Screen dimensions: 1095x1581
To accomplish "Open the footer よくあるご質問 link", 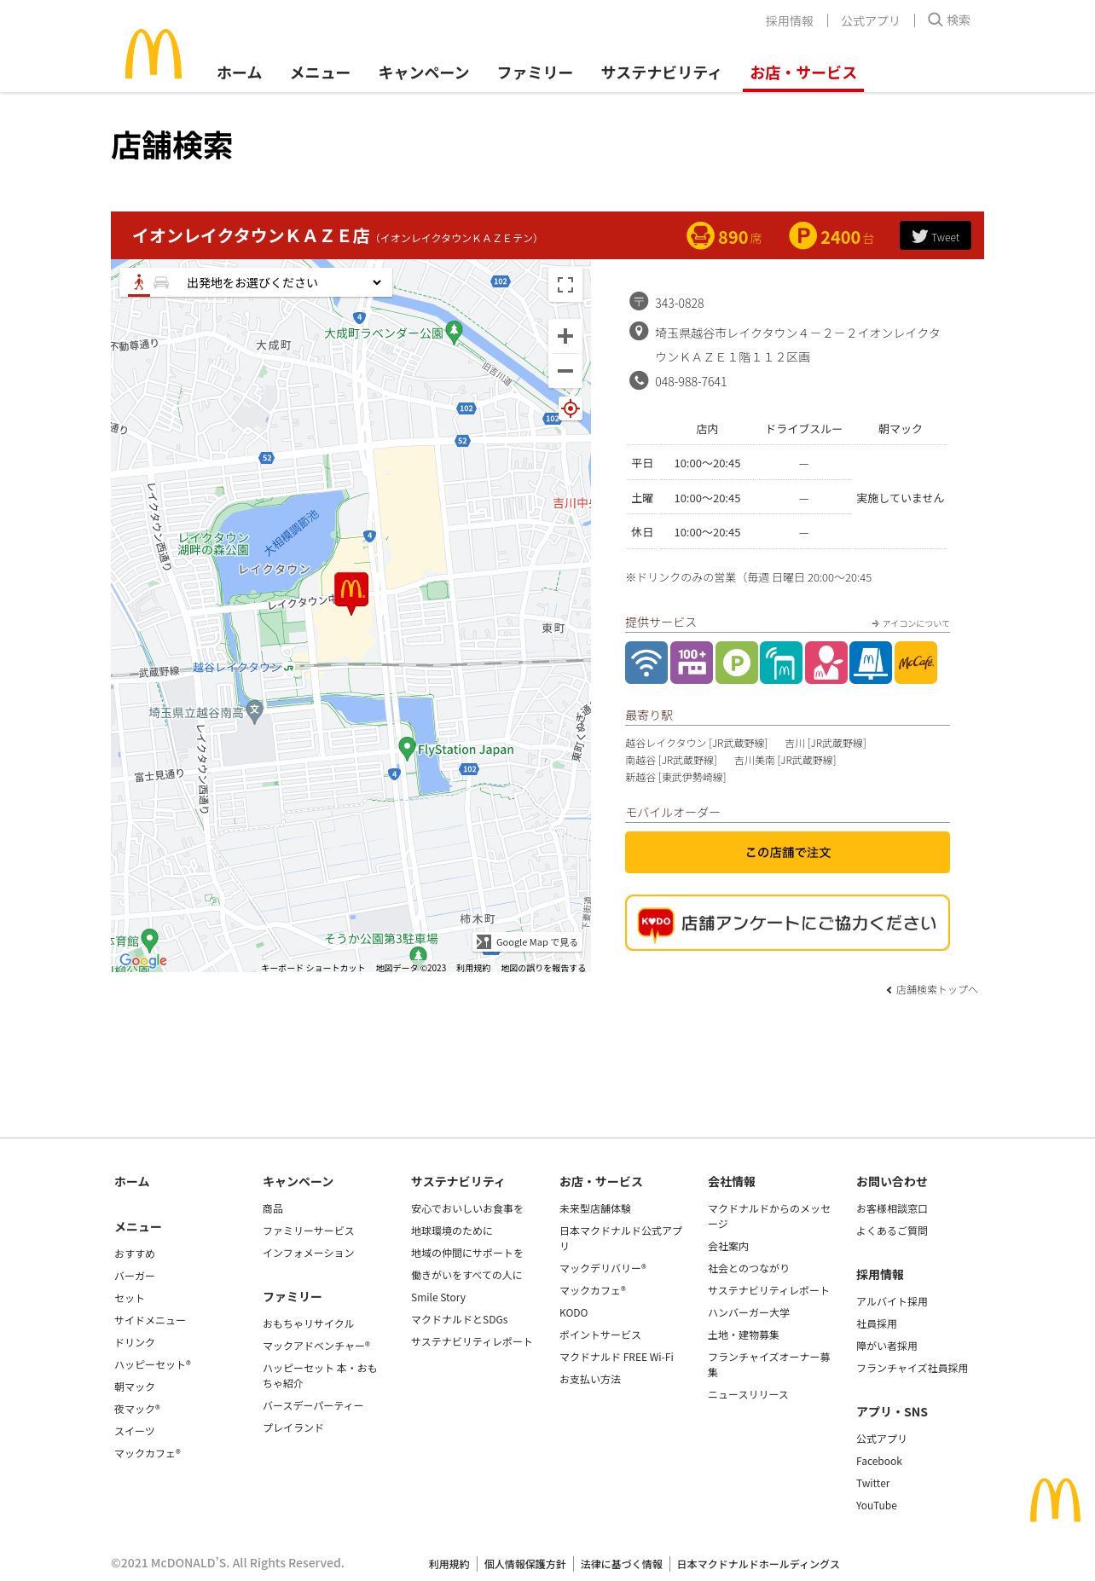I will [x=892, y=1231].
